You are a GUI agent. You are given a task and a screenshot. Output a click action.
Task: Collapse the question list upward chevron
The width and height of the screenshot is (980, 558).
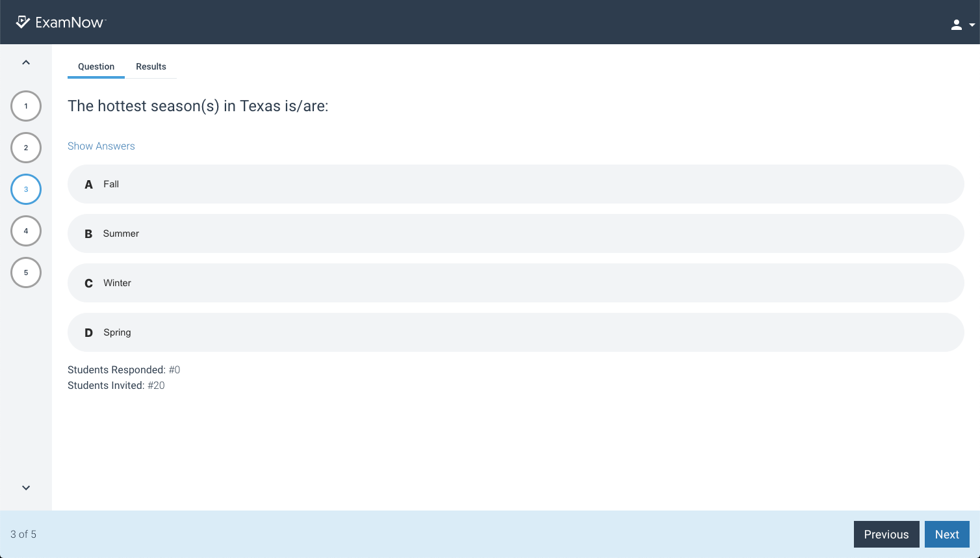click(x=25, y=61)
